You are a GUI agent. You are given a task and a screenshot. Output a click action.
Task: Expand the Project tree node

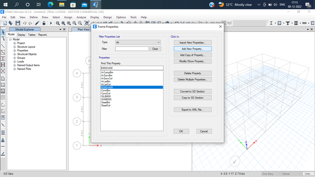click(15, 43)
